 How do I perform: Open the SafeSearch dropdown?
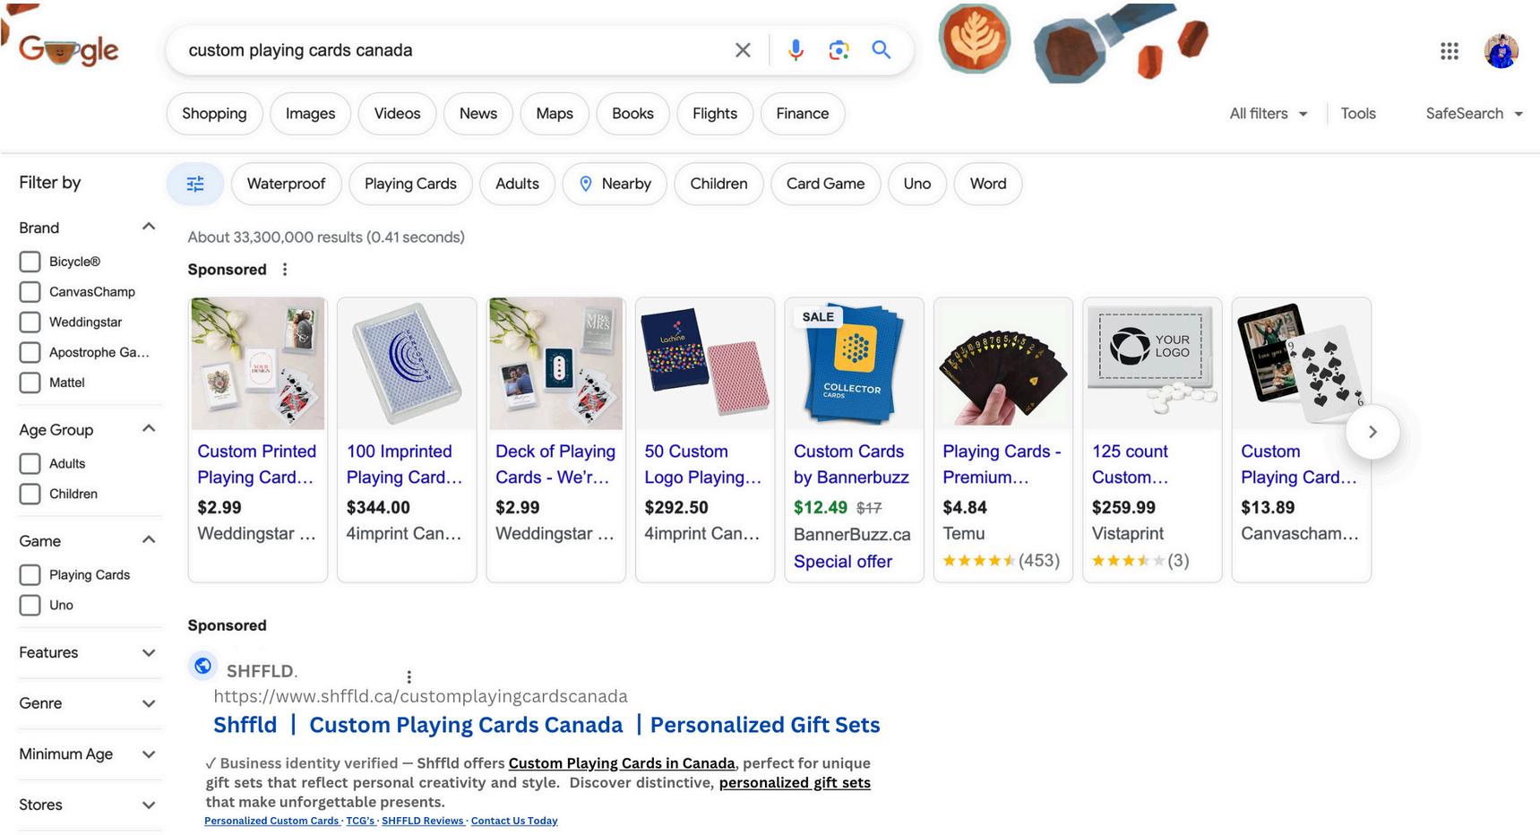point(1474,114)
